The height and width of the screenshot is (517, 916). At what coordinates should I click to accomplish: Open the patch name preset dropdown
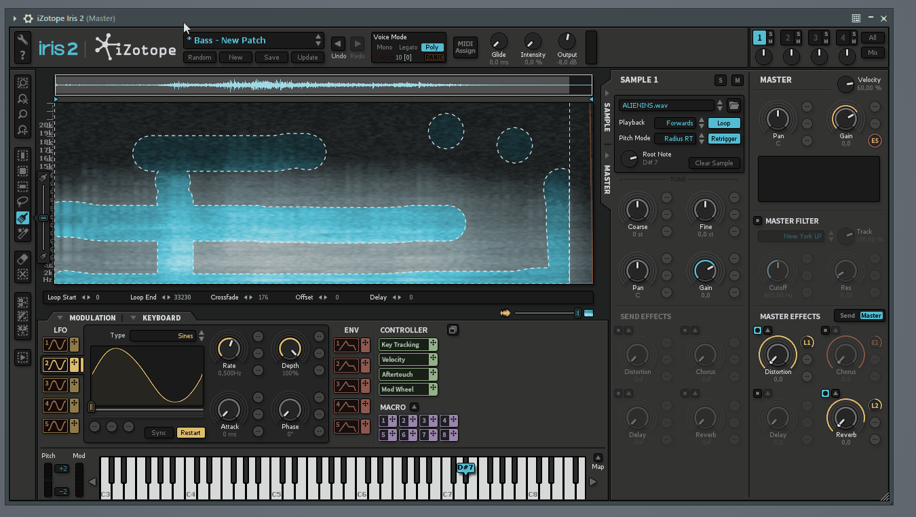[x=253, y=40]
